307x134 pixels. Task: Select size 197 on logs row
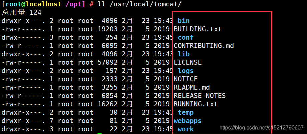pos(111,71)
